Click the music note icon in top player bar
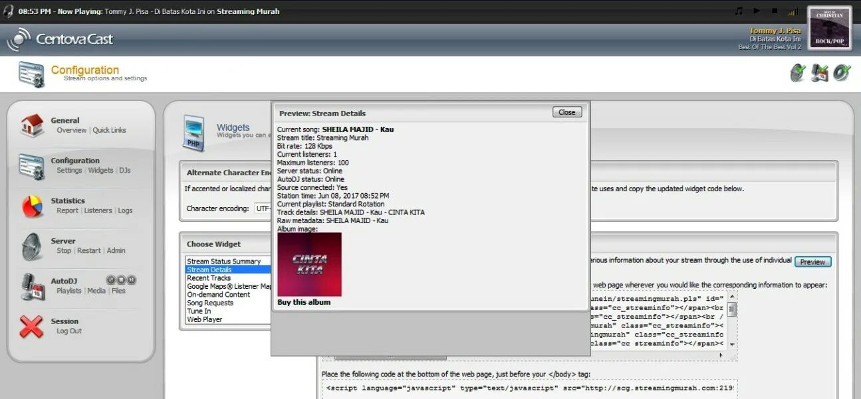 click(x=739, y=11)
